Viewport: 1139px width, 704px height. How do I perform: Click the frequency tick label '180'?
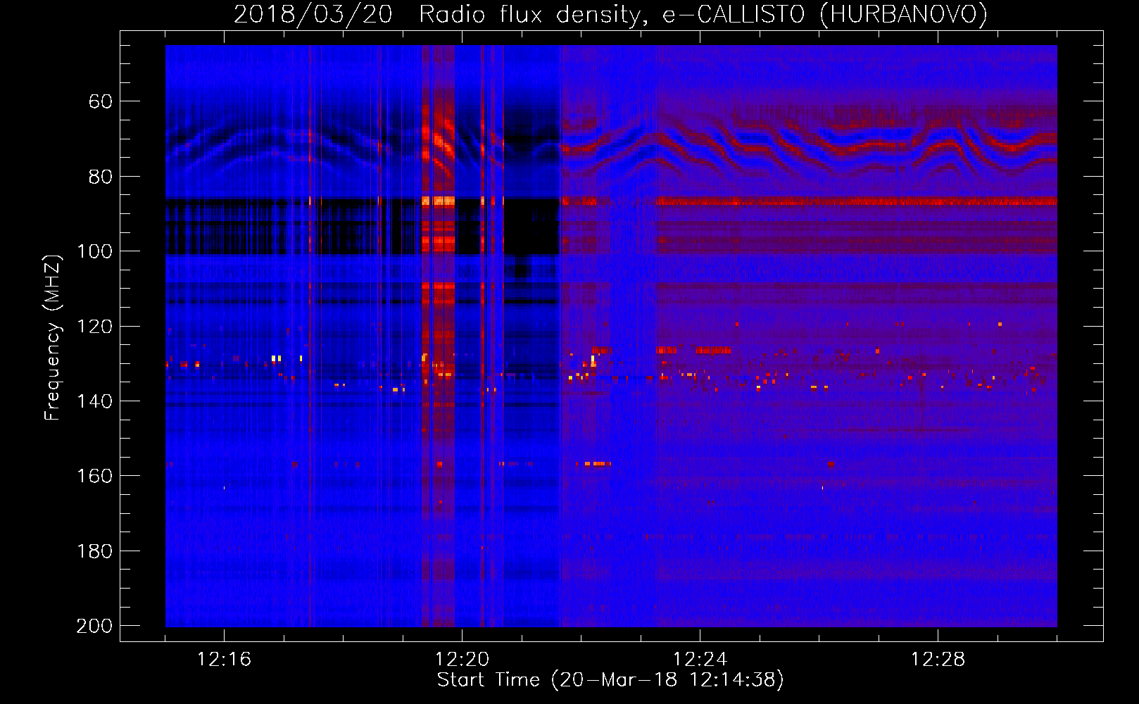[95, 551]
